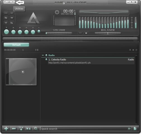Open the main menu arrow in title bar
141x134 pixels.
click(x=5, y=2)
